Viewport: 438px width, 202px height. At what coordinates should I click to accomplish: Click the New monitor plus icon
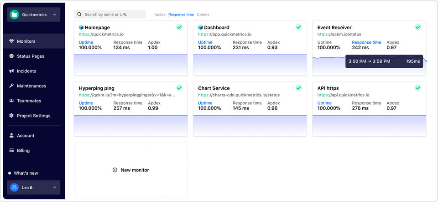(x=115, y=170)
